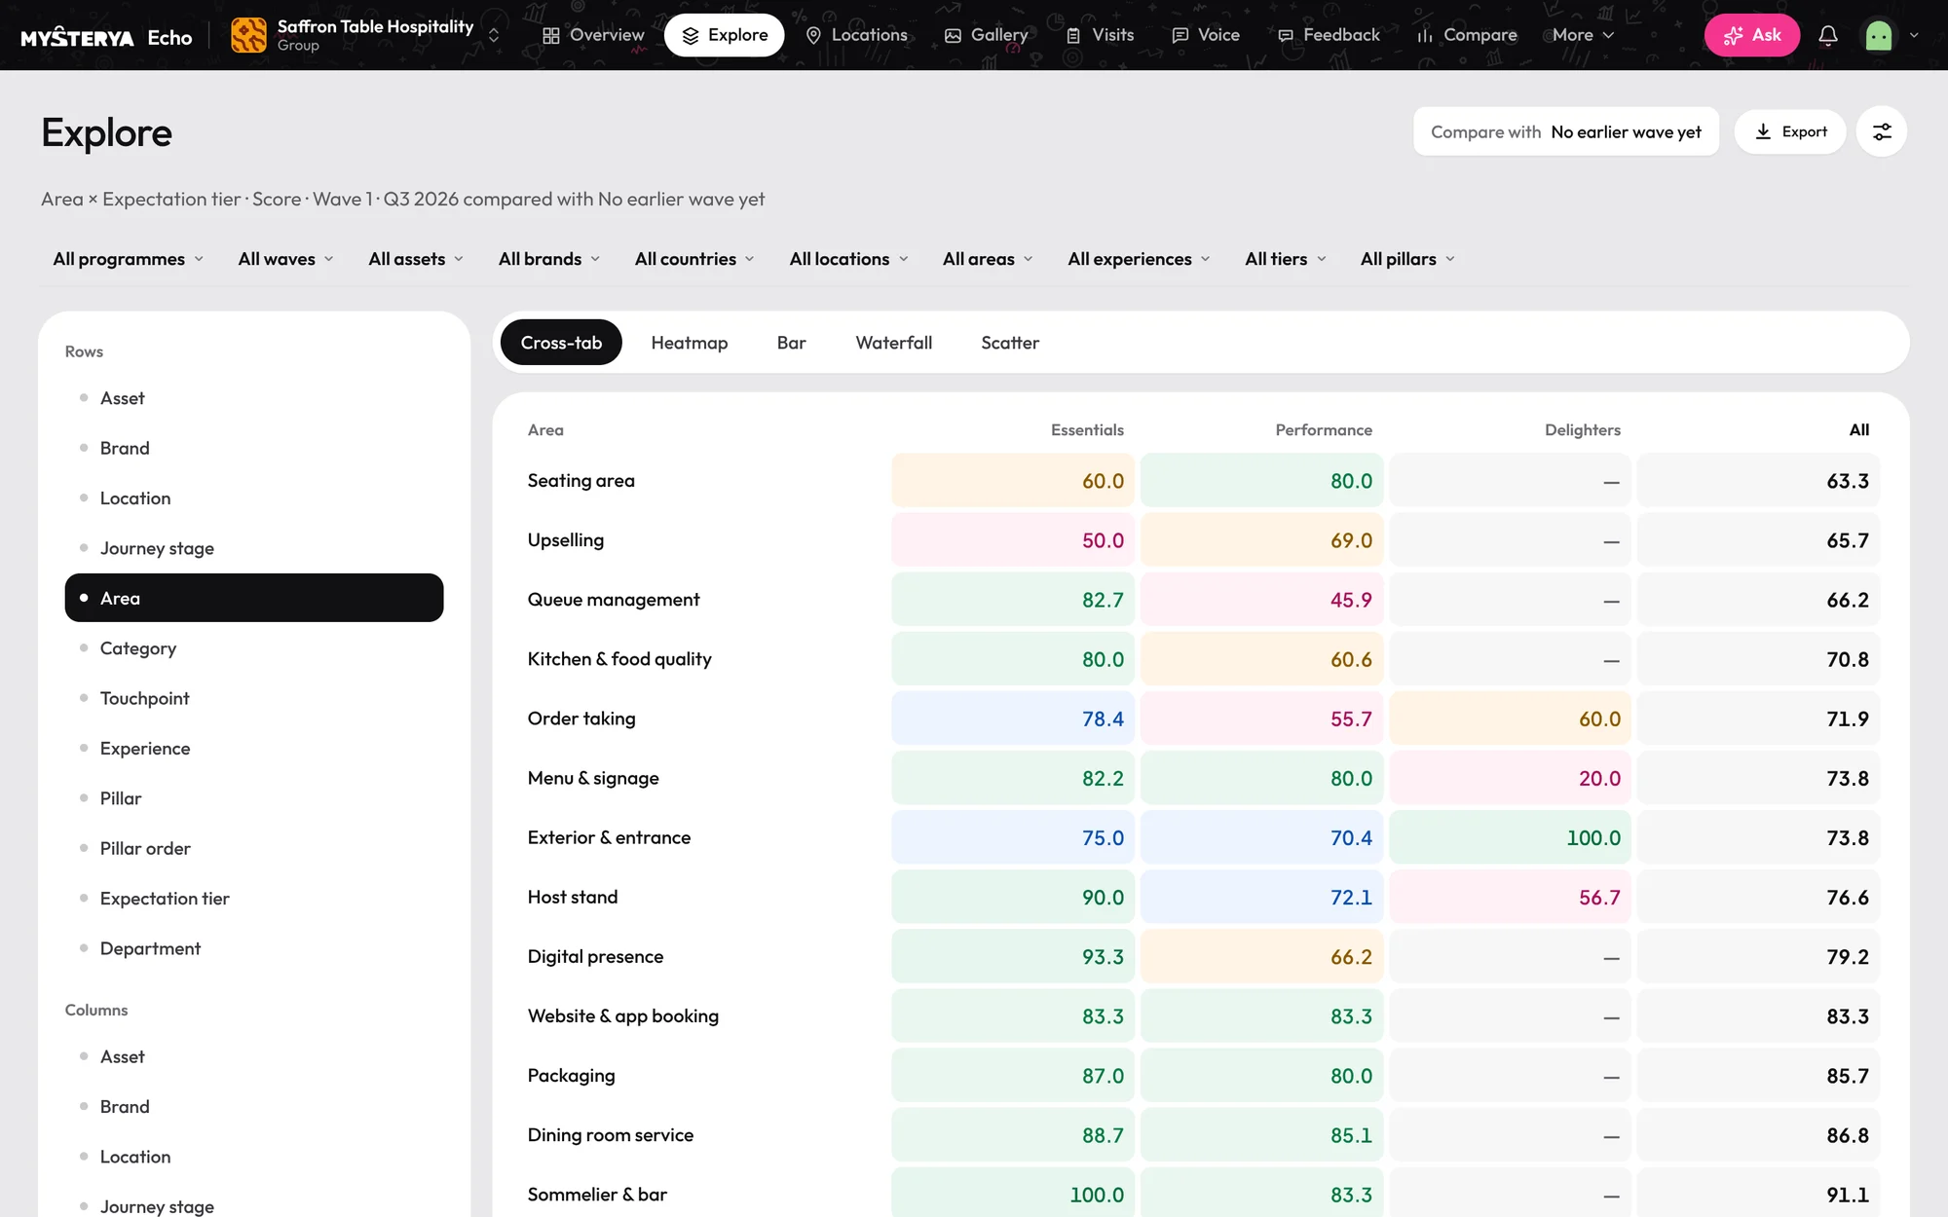This screenshot has width=1948, height=1217.
Task: Click Queue management Performance cell 45.9
Action: 1261,600
